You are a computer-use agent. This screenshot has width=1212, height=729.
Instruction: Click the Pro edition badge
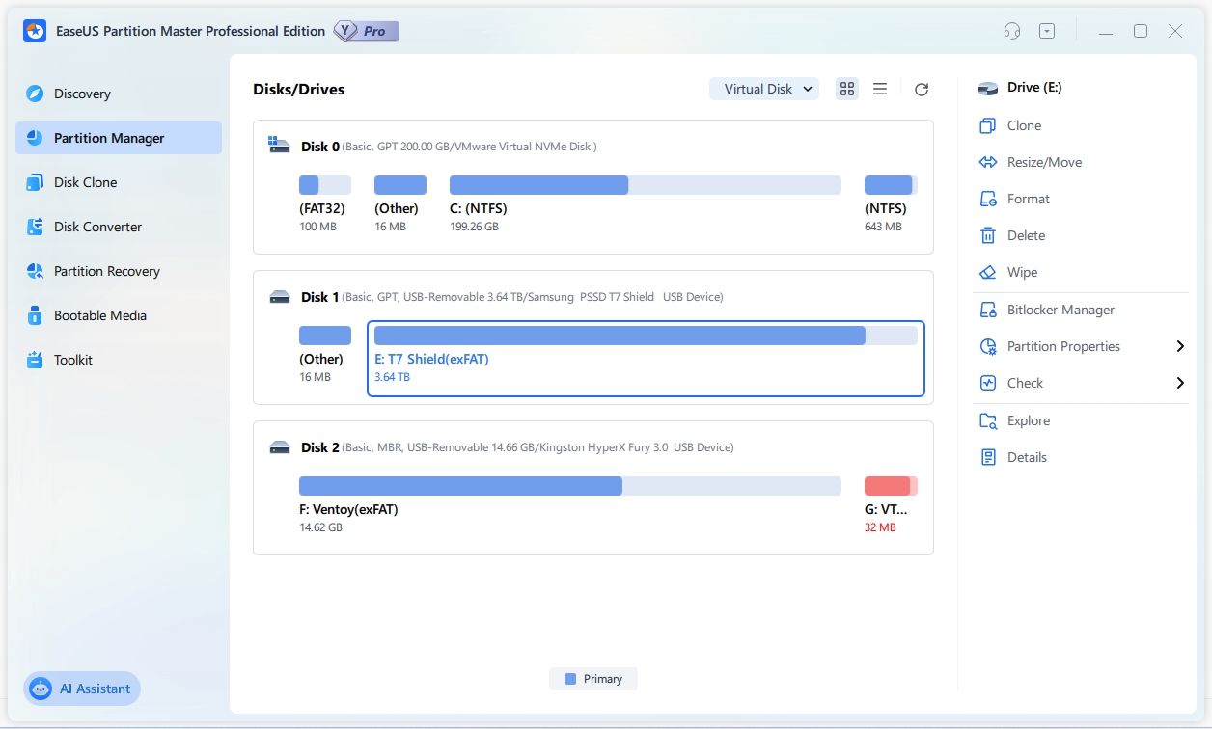tap(367, 31)
